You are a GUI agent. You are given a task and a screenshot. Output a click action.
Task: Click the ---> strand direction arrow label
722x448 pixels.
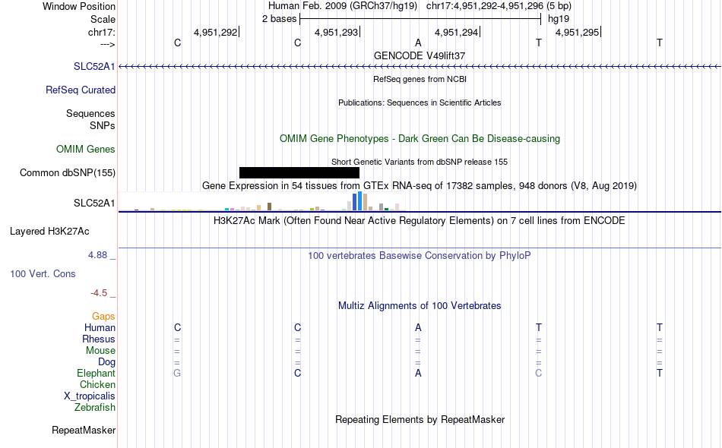click(x=108, y=44)
